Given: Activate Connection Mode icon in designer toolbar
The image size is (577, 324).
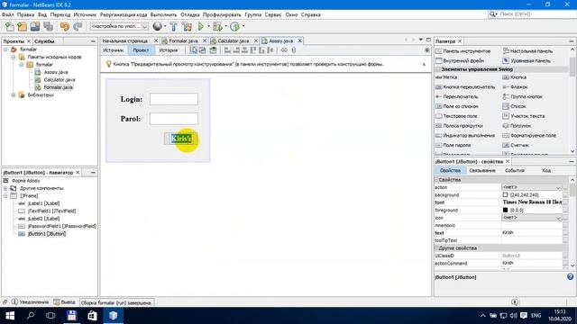Looking at the screenshot, I should pyautogui.click(x=202, y=50).
